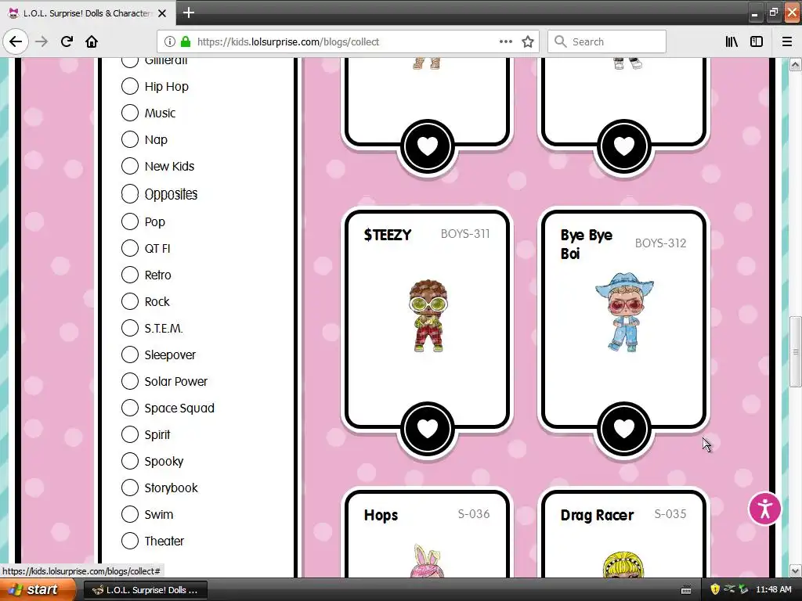Select the Opposites radio button
Viewport: 802px width, 601px height.
pyautogui.click(x=130, y=194)
